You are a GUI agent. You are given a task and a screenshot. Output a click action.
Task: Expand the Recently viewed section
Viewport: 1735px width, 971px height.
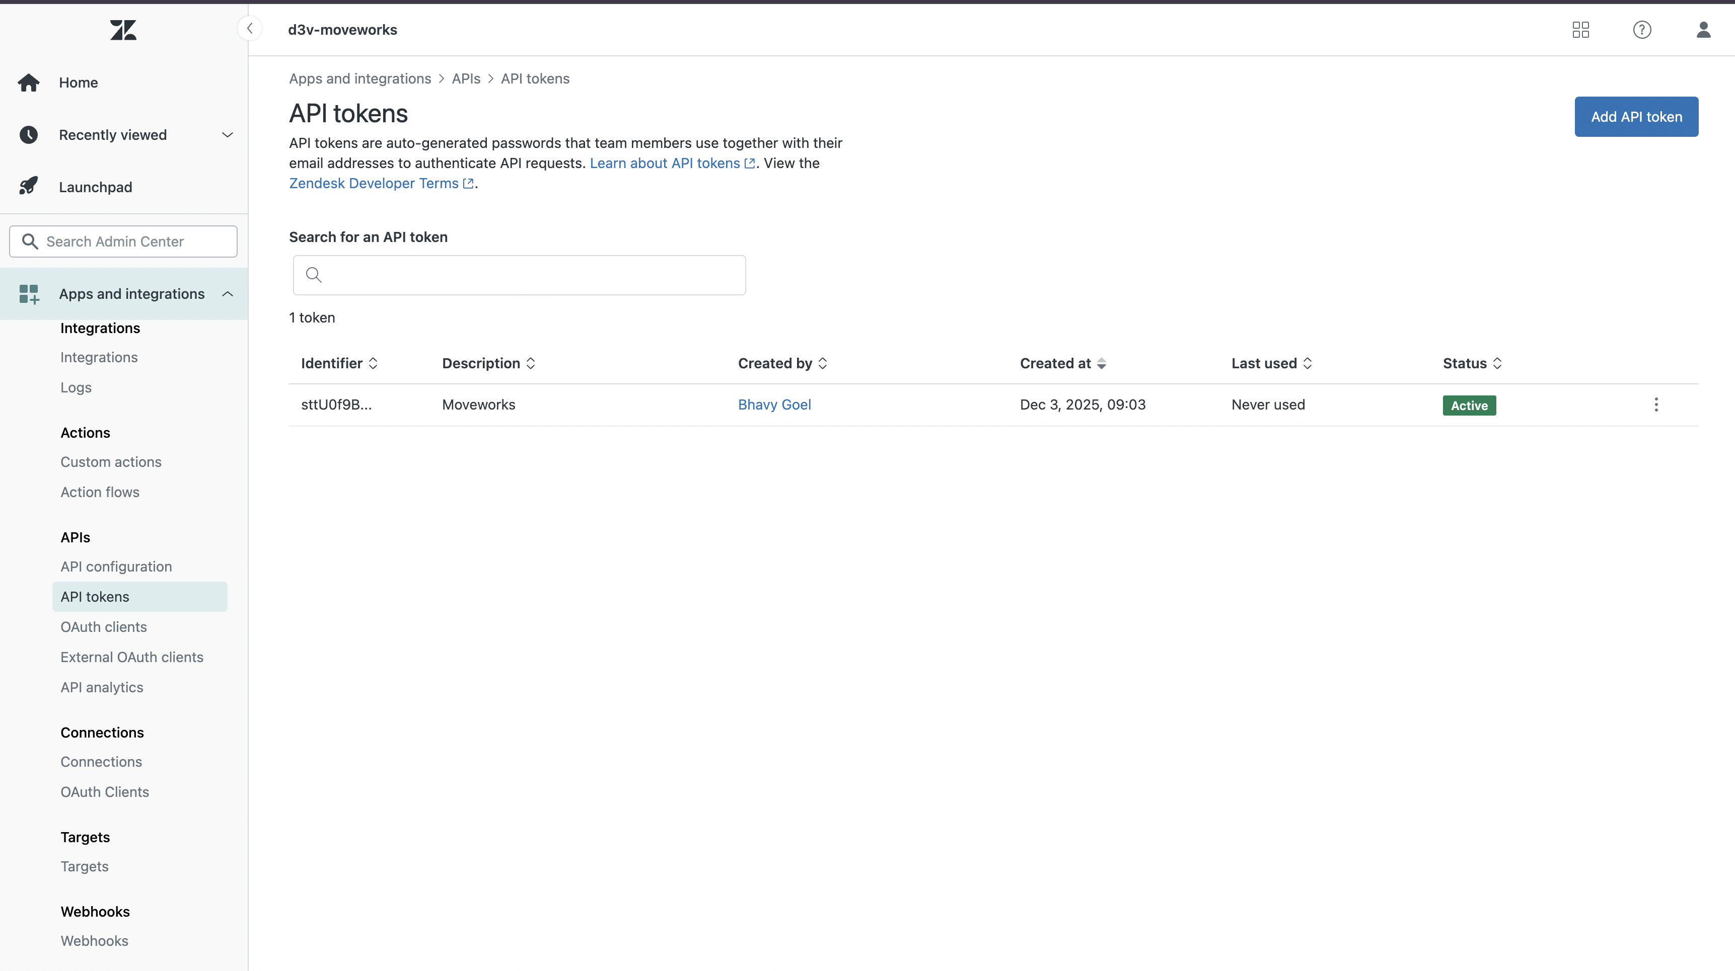coord(227,134)
